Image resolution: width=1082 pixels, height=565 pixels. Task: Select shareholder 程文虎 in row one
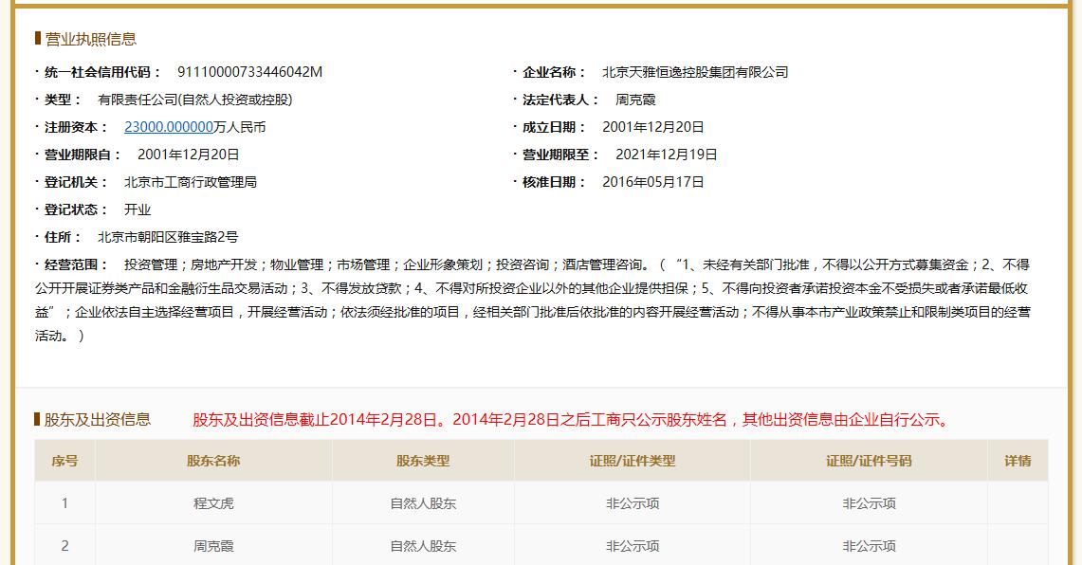(212, 503)
